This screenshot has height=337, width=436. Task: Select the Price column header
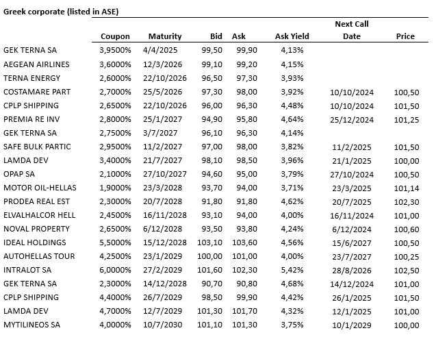tap(405, 37)
